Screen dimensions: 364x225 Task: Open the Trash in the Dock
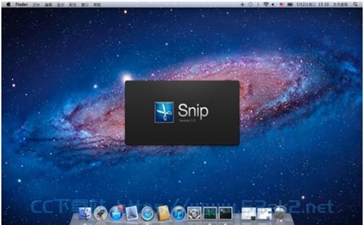coord(280,213)
